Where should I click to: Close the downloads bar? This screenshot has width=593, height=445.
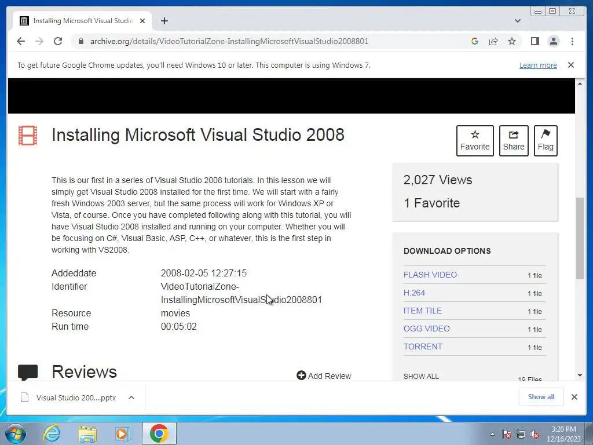coord(574,397)
